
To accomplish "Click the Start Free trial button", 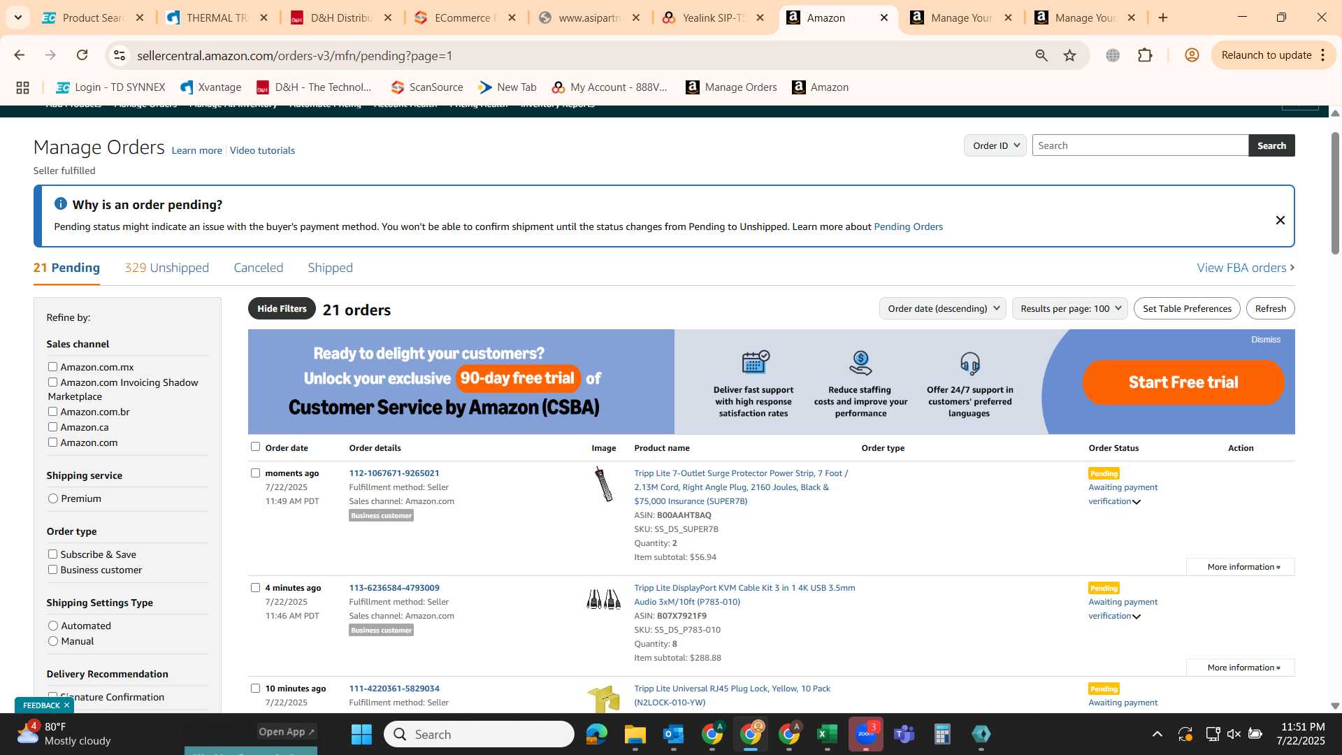I will 1183,382.
